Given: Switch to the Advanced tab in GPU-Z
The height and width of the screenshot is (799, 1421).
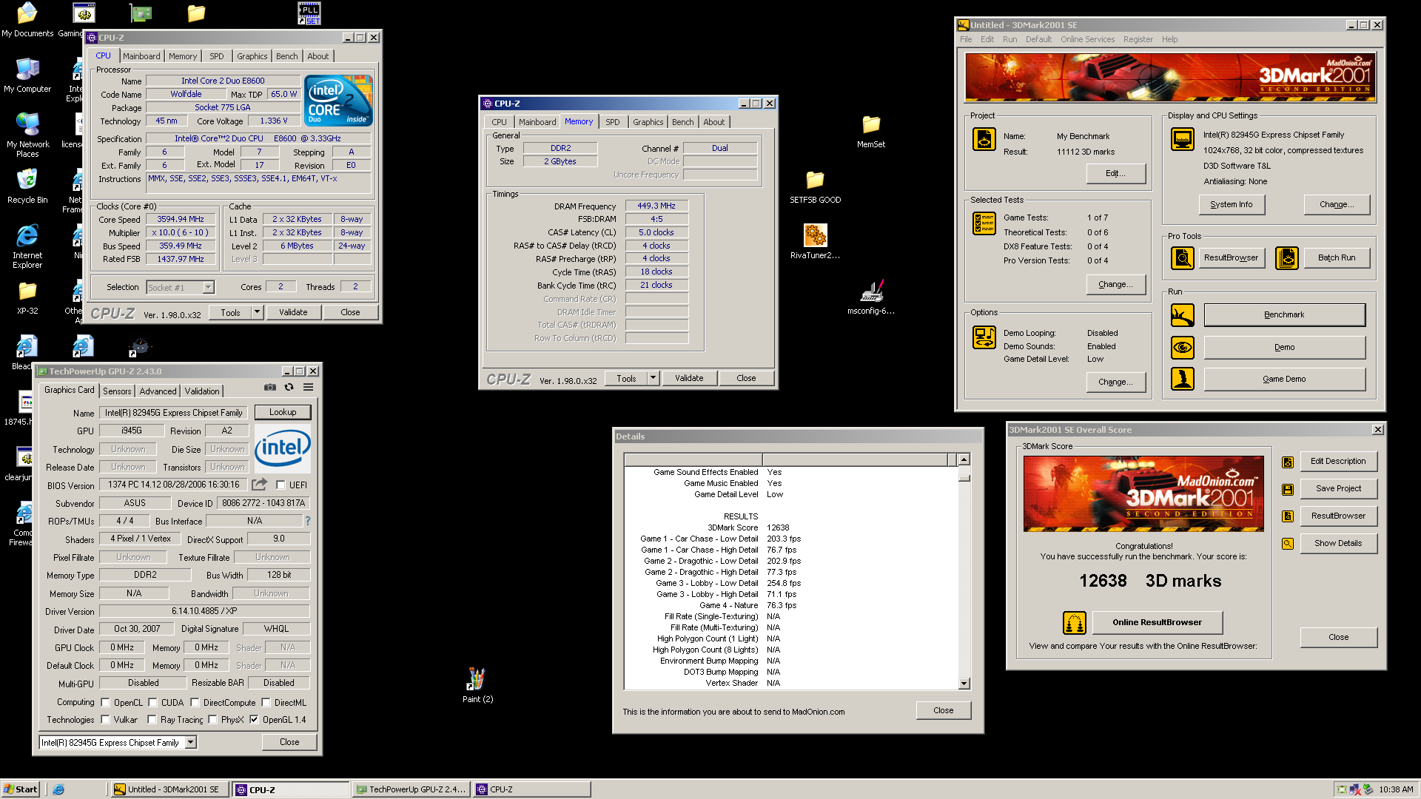Looking at the screenshot, I should [158, 391].
